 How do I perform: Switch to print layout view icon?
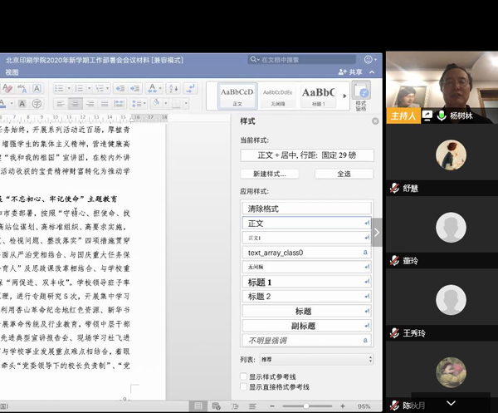[198, 406]
